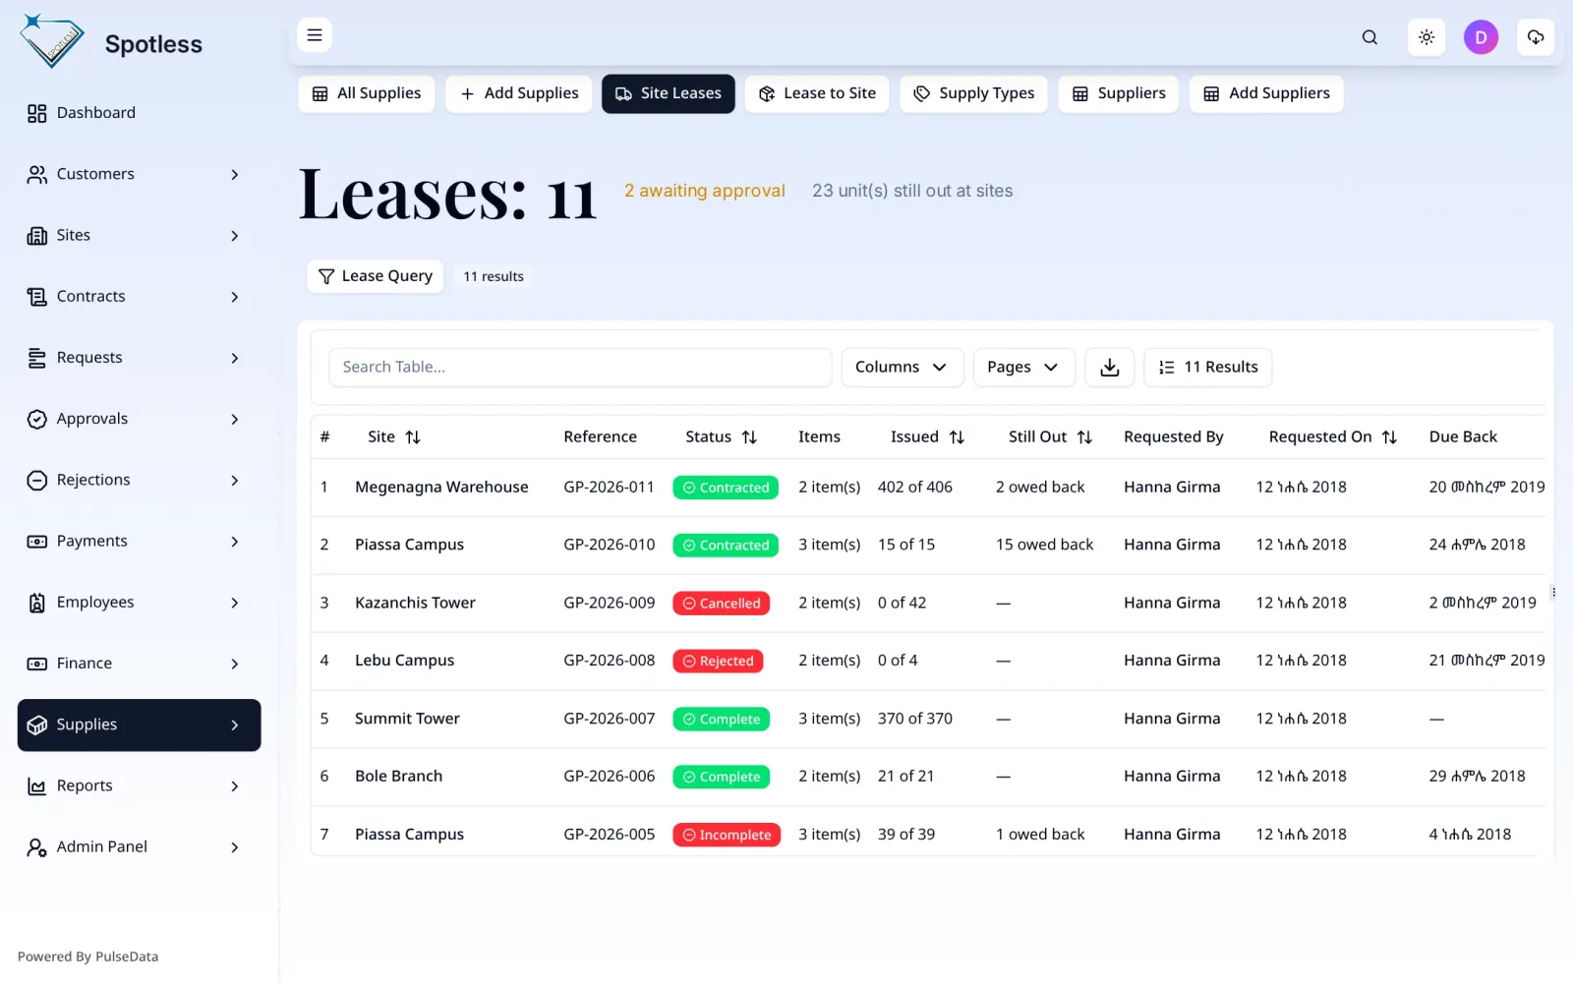Expand the Requests sidebar chevron
The image size is (1573, 983).
pos(235,358)
